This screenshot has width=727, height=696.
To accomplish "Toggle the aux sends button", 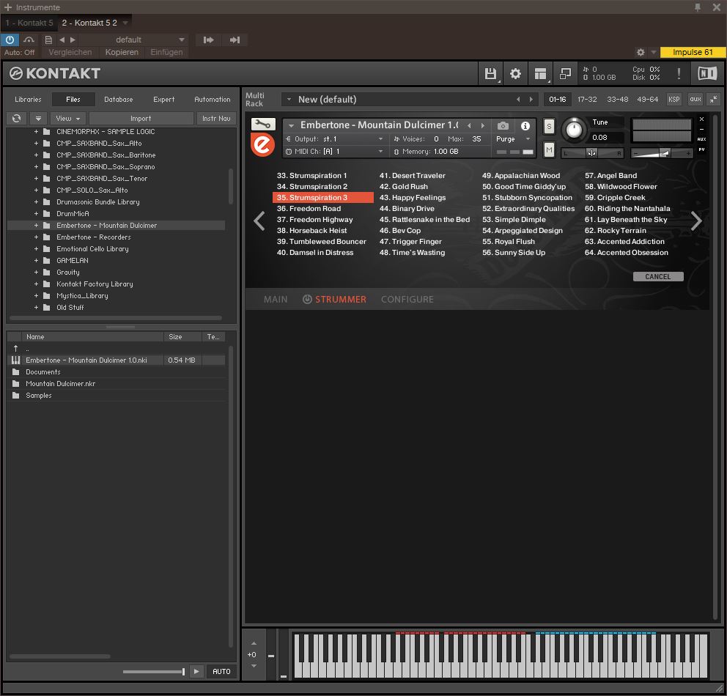I will point(695,99).
